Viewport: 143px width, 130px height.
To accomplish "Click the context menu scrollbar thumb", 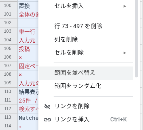I will click(136, 38).
